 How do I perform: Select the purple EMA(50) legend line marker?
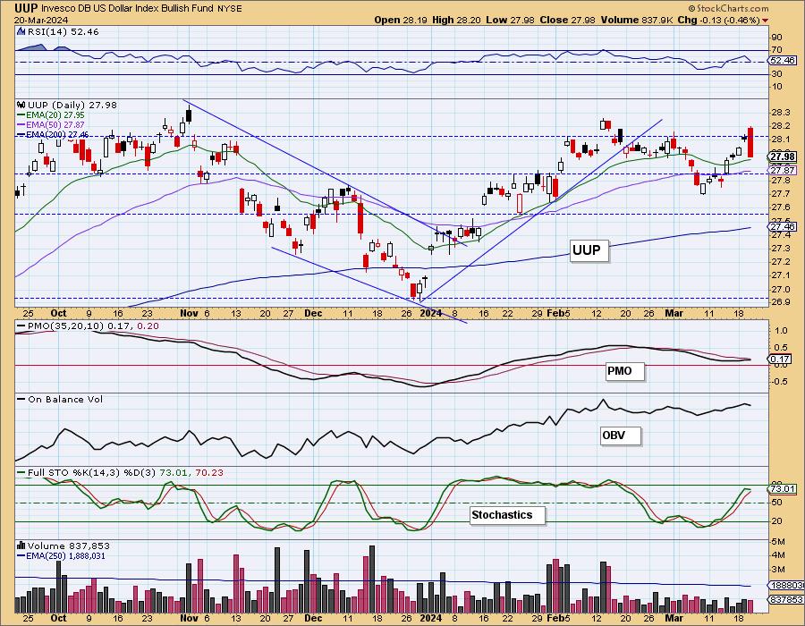coord(21,124)
